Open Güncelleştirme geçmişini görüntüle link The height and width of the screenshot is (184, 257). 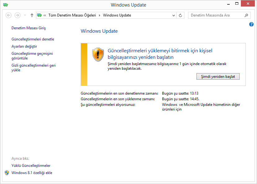[32, 56]
